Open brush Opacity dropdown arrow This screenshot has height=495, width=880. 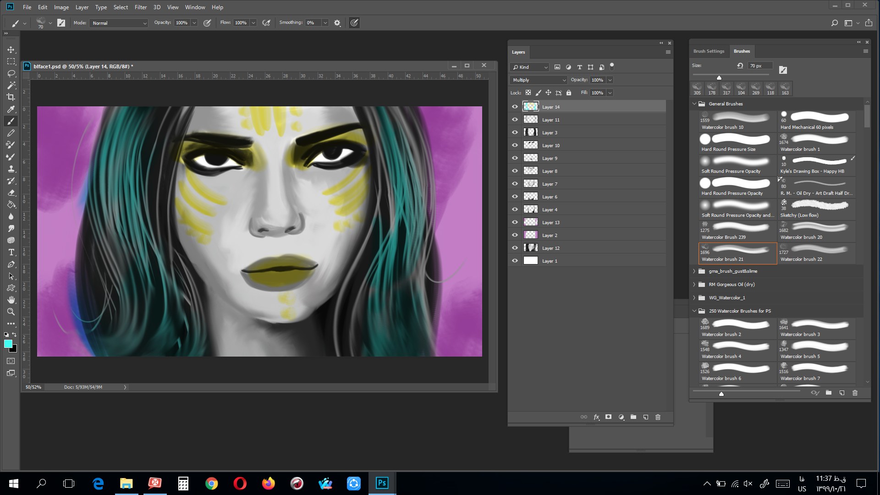(x=194, y=23)
